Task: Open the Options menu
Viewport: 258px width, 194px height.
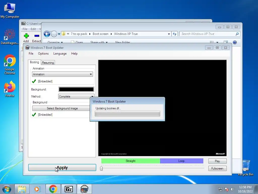Action: [x=43, y=54]
